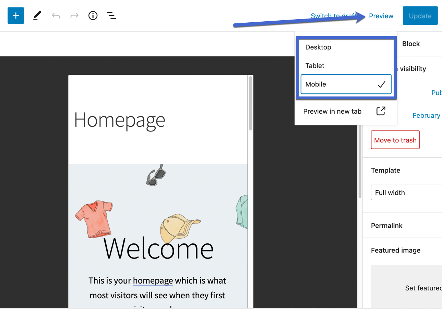Image resolution: width=442 pixels, height=309 pixels.
Task: Open the List View outline
Action: tap(111, 15)
